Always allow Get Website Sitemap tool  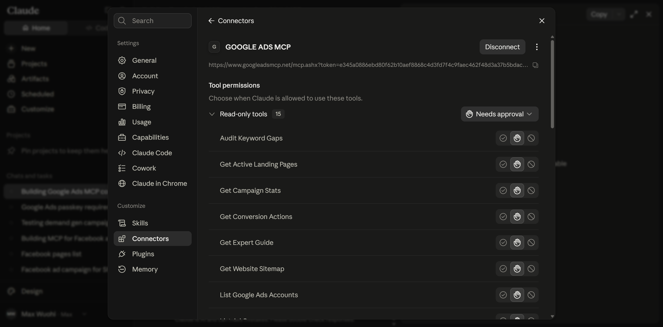[503, 269]
